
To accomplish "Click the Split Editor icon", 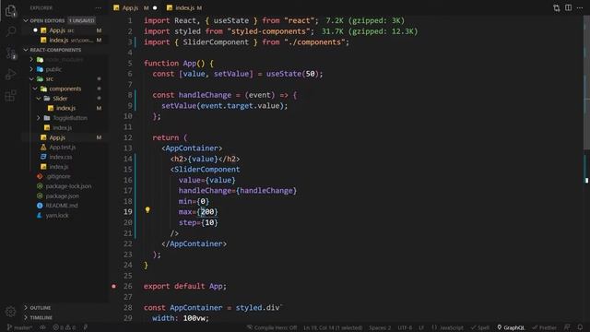I will 568,8.
